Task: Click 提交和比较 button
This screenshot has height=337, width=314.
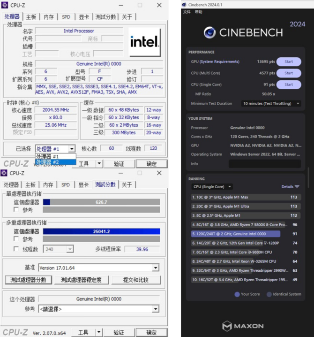Action: 136,280
